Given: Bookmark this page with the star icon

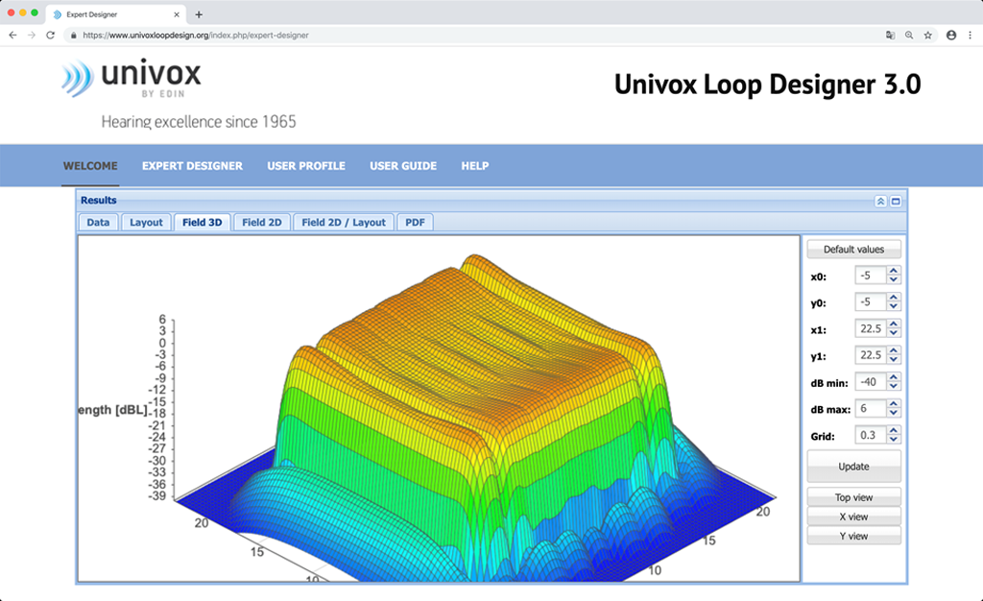Looking at the screenshot, I should 928,35.
